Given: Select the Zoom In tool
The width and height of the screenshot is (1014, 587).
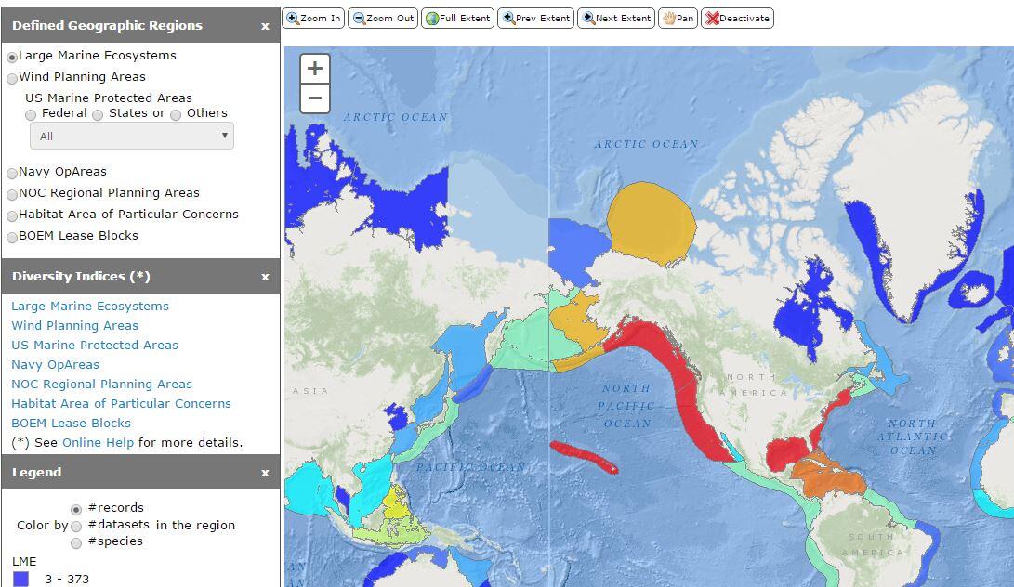Looking at the screenshot, I should point(312,18).
